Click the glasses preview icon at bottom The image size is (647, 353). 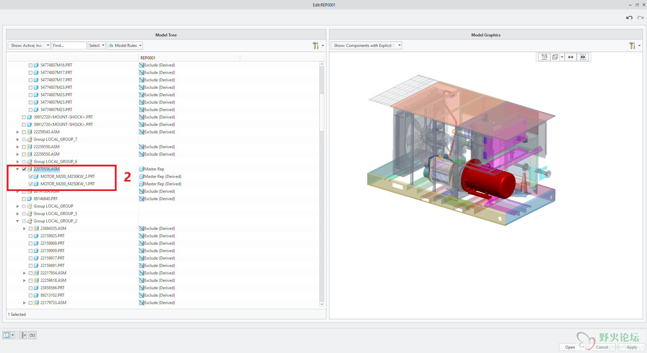click(x=32, y=335)
